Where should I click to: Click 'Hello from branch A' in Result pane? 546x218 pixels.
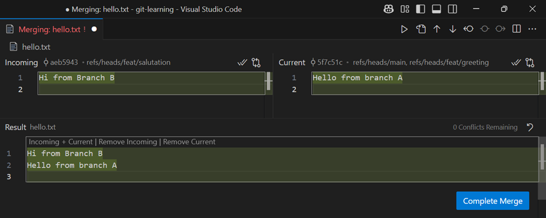72,165
